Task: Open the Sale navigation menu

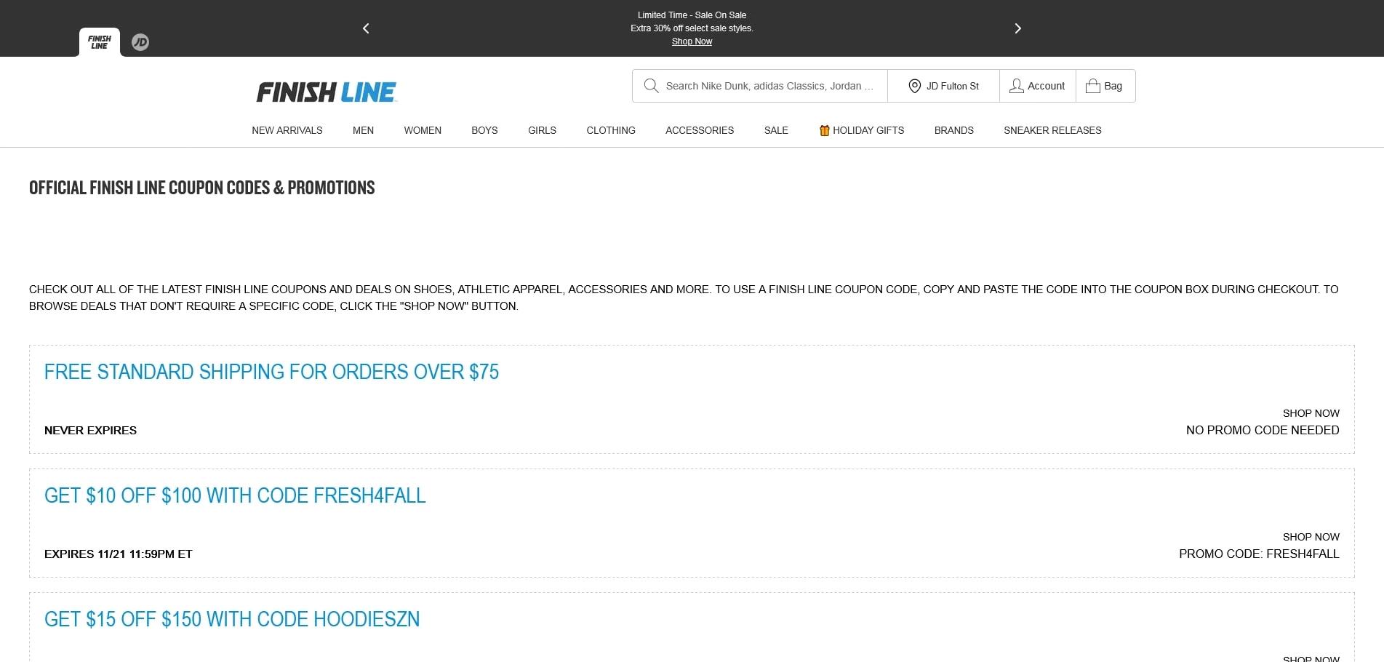Action: click(776, 130)
